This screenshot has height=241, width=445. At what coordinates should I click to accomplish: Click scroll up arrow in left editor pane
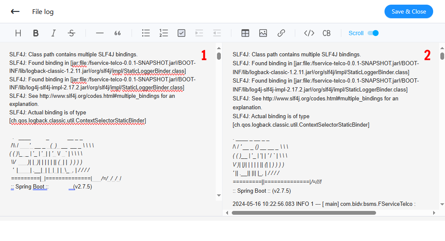(219, 48)
